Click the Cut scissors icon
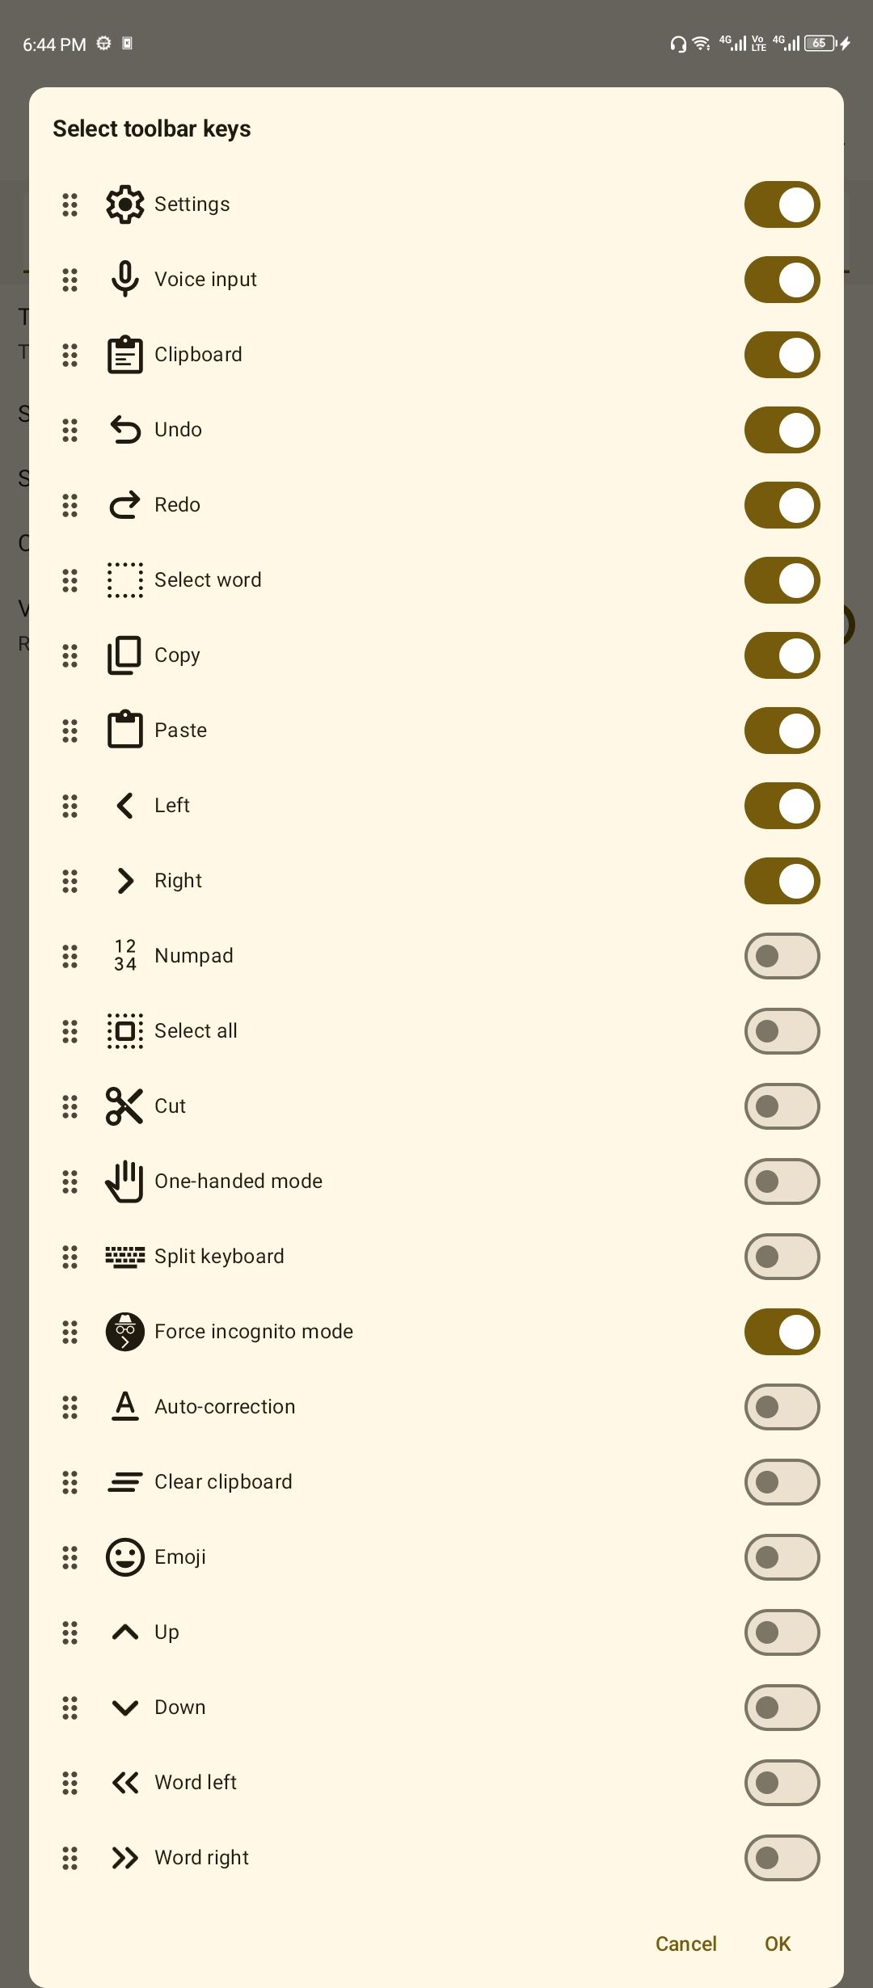The width and height of the screenshot is (873, 1988). click(125, 1106)
